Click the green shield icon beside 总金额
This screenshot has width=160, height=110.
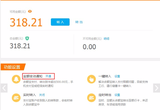pyautogui.click(x=27, y=38)
